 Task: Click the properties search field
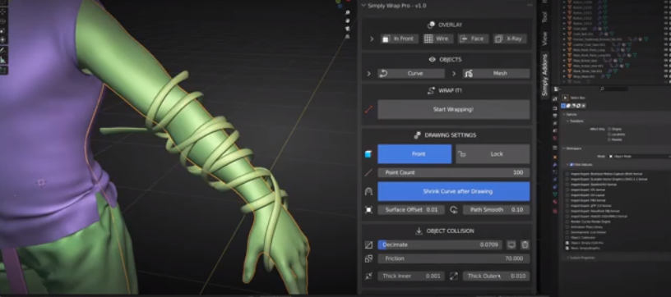click(613, 89)
